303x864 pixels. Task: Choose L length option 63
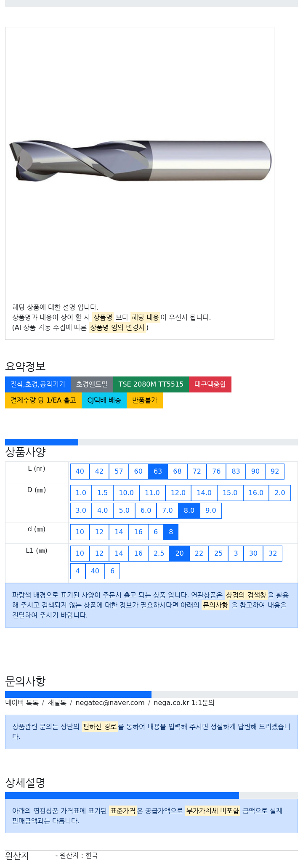(158, 472)
